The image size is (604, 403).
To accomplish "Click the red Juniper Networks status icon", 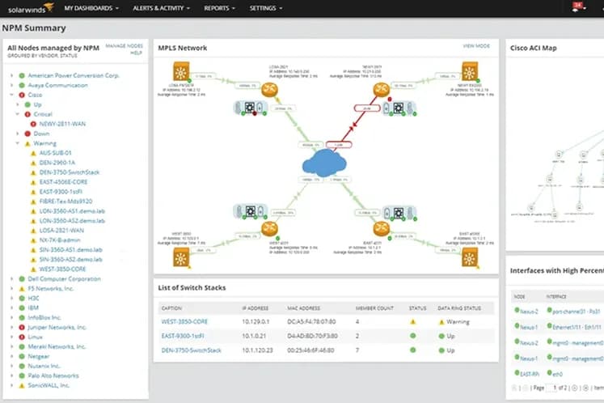I will coord(22,328).
